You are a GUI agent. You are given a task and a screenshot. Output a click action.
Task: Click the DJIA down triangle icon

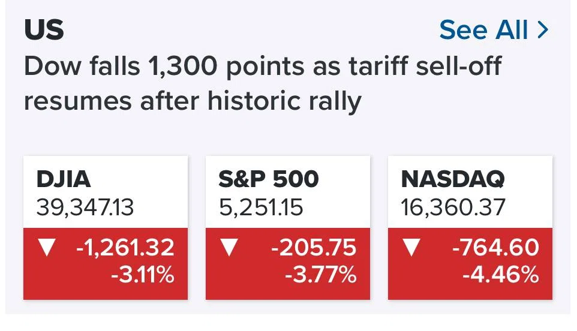(47, 247)
